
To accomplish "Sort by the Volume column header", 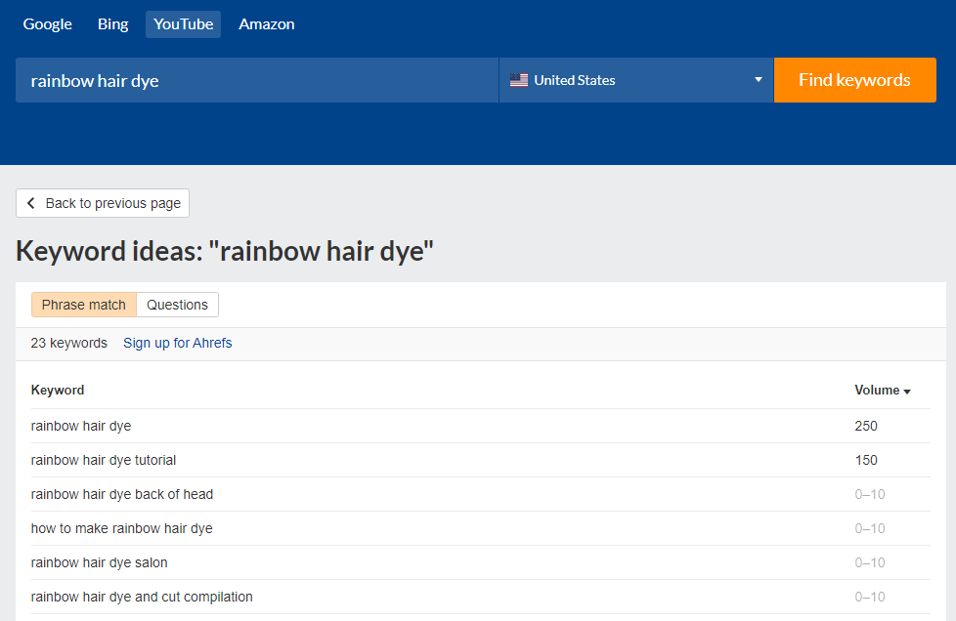I will pyautogui.click(x=883, y=391).
